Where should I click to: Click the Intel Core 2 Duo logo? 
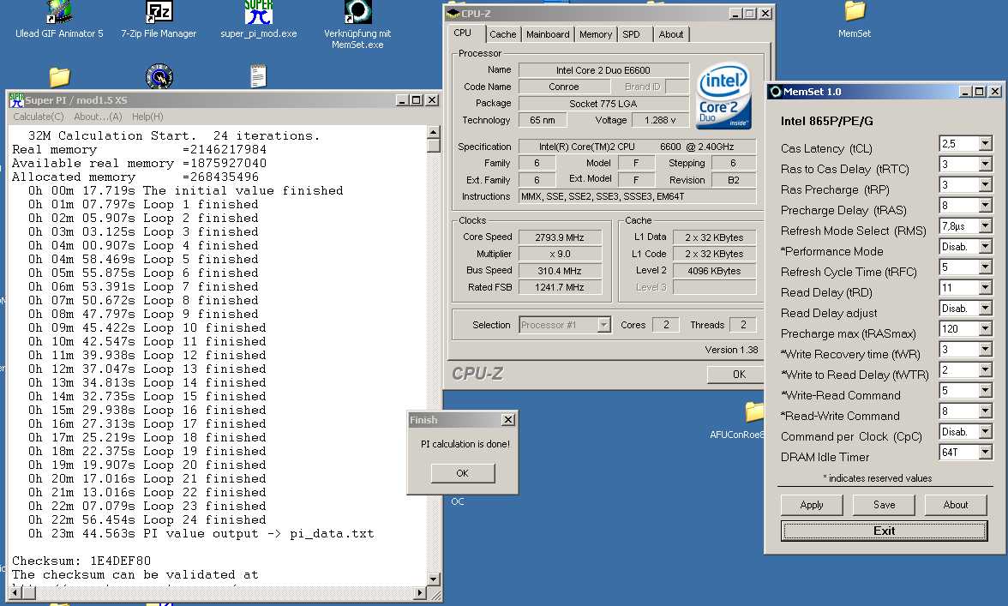pyautogui.click(x=723, y=95)
